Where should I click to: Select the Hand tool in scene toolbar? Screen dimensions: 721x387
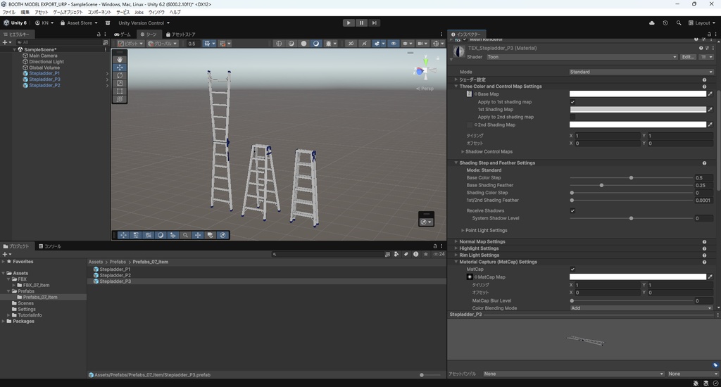[x=120, y=60]
